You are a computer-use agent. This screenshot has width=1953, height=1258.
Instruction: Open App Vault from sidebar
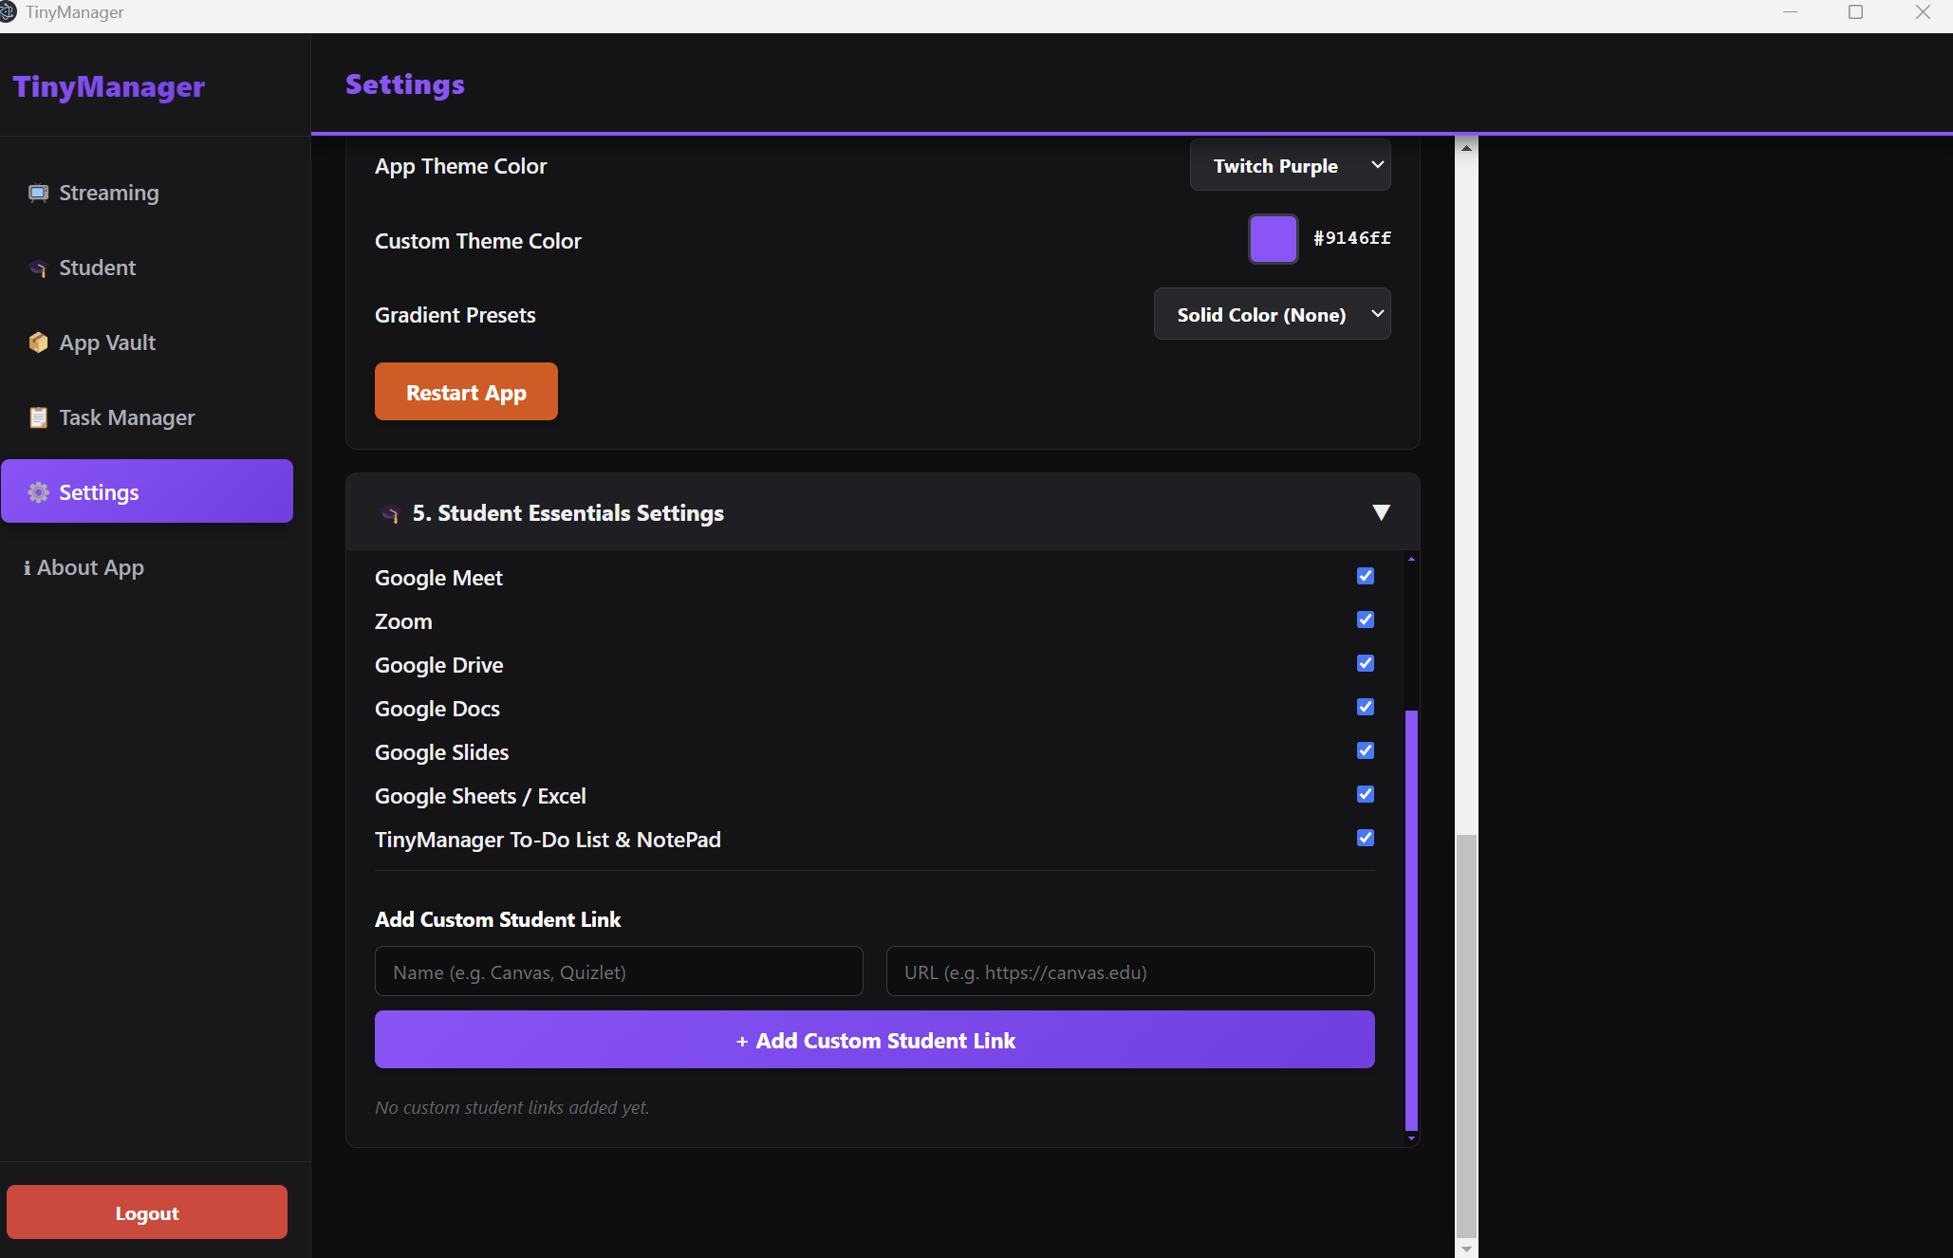coord(147,342)
